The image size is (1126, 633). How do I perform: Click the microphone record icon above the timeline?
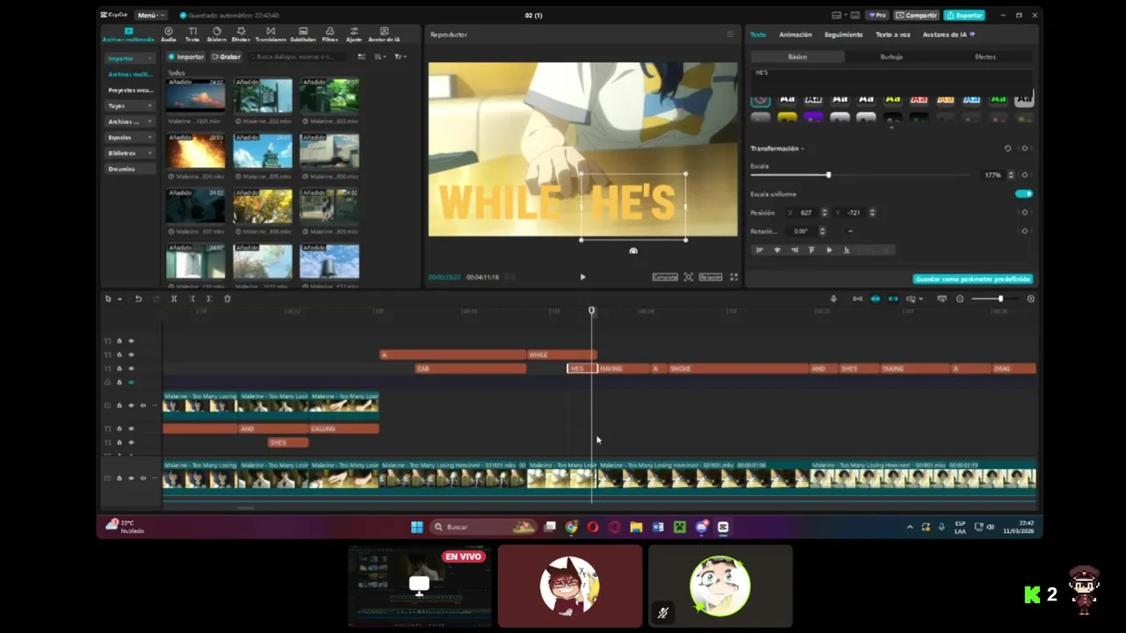[x=833, y=299]
